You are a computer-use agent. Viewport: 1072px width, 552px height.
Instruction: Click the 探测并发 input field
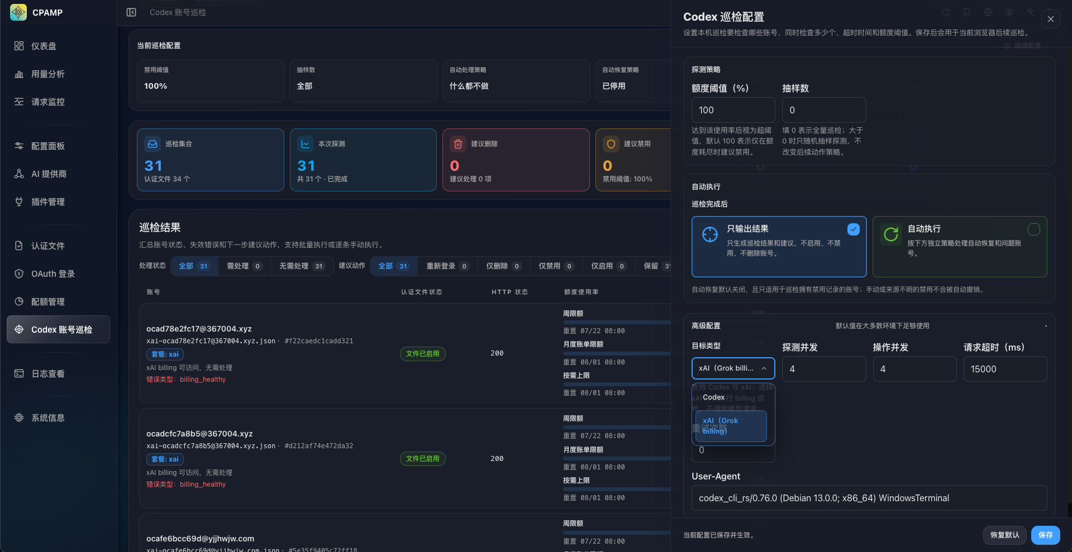pos(824,369)
